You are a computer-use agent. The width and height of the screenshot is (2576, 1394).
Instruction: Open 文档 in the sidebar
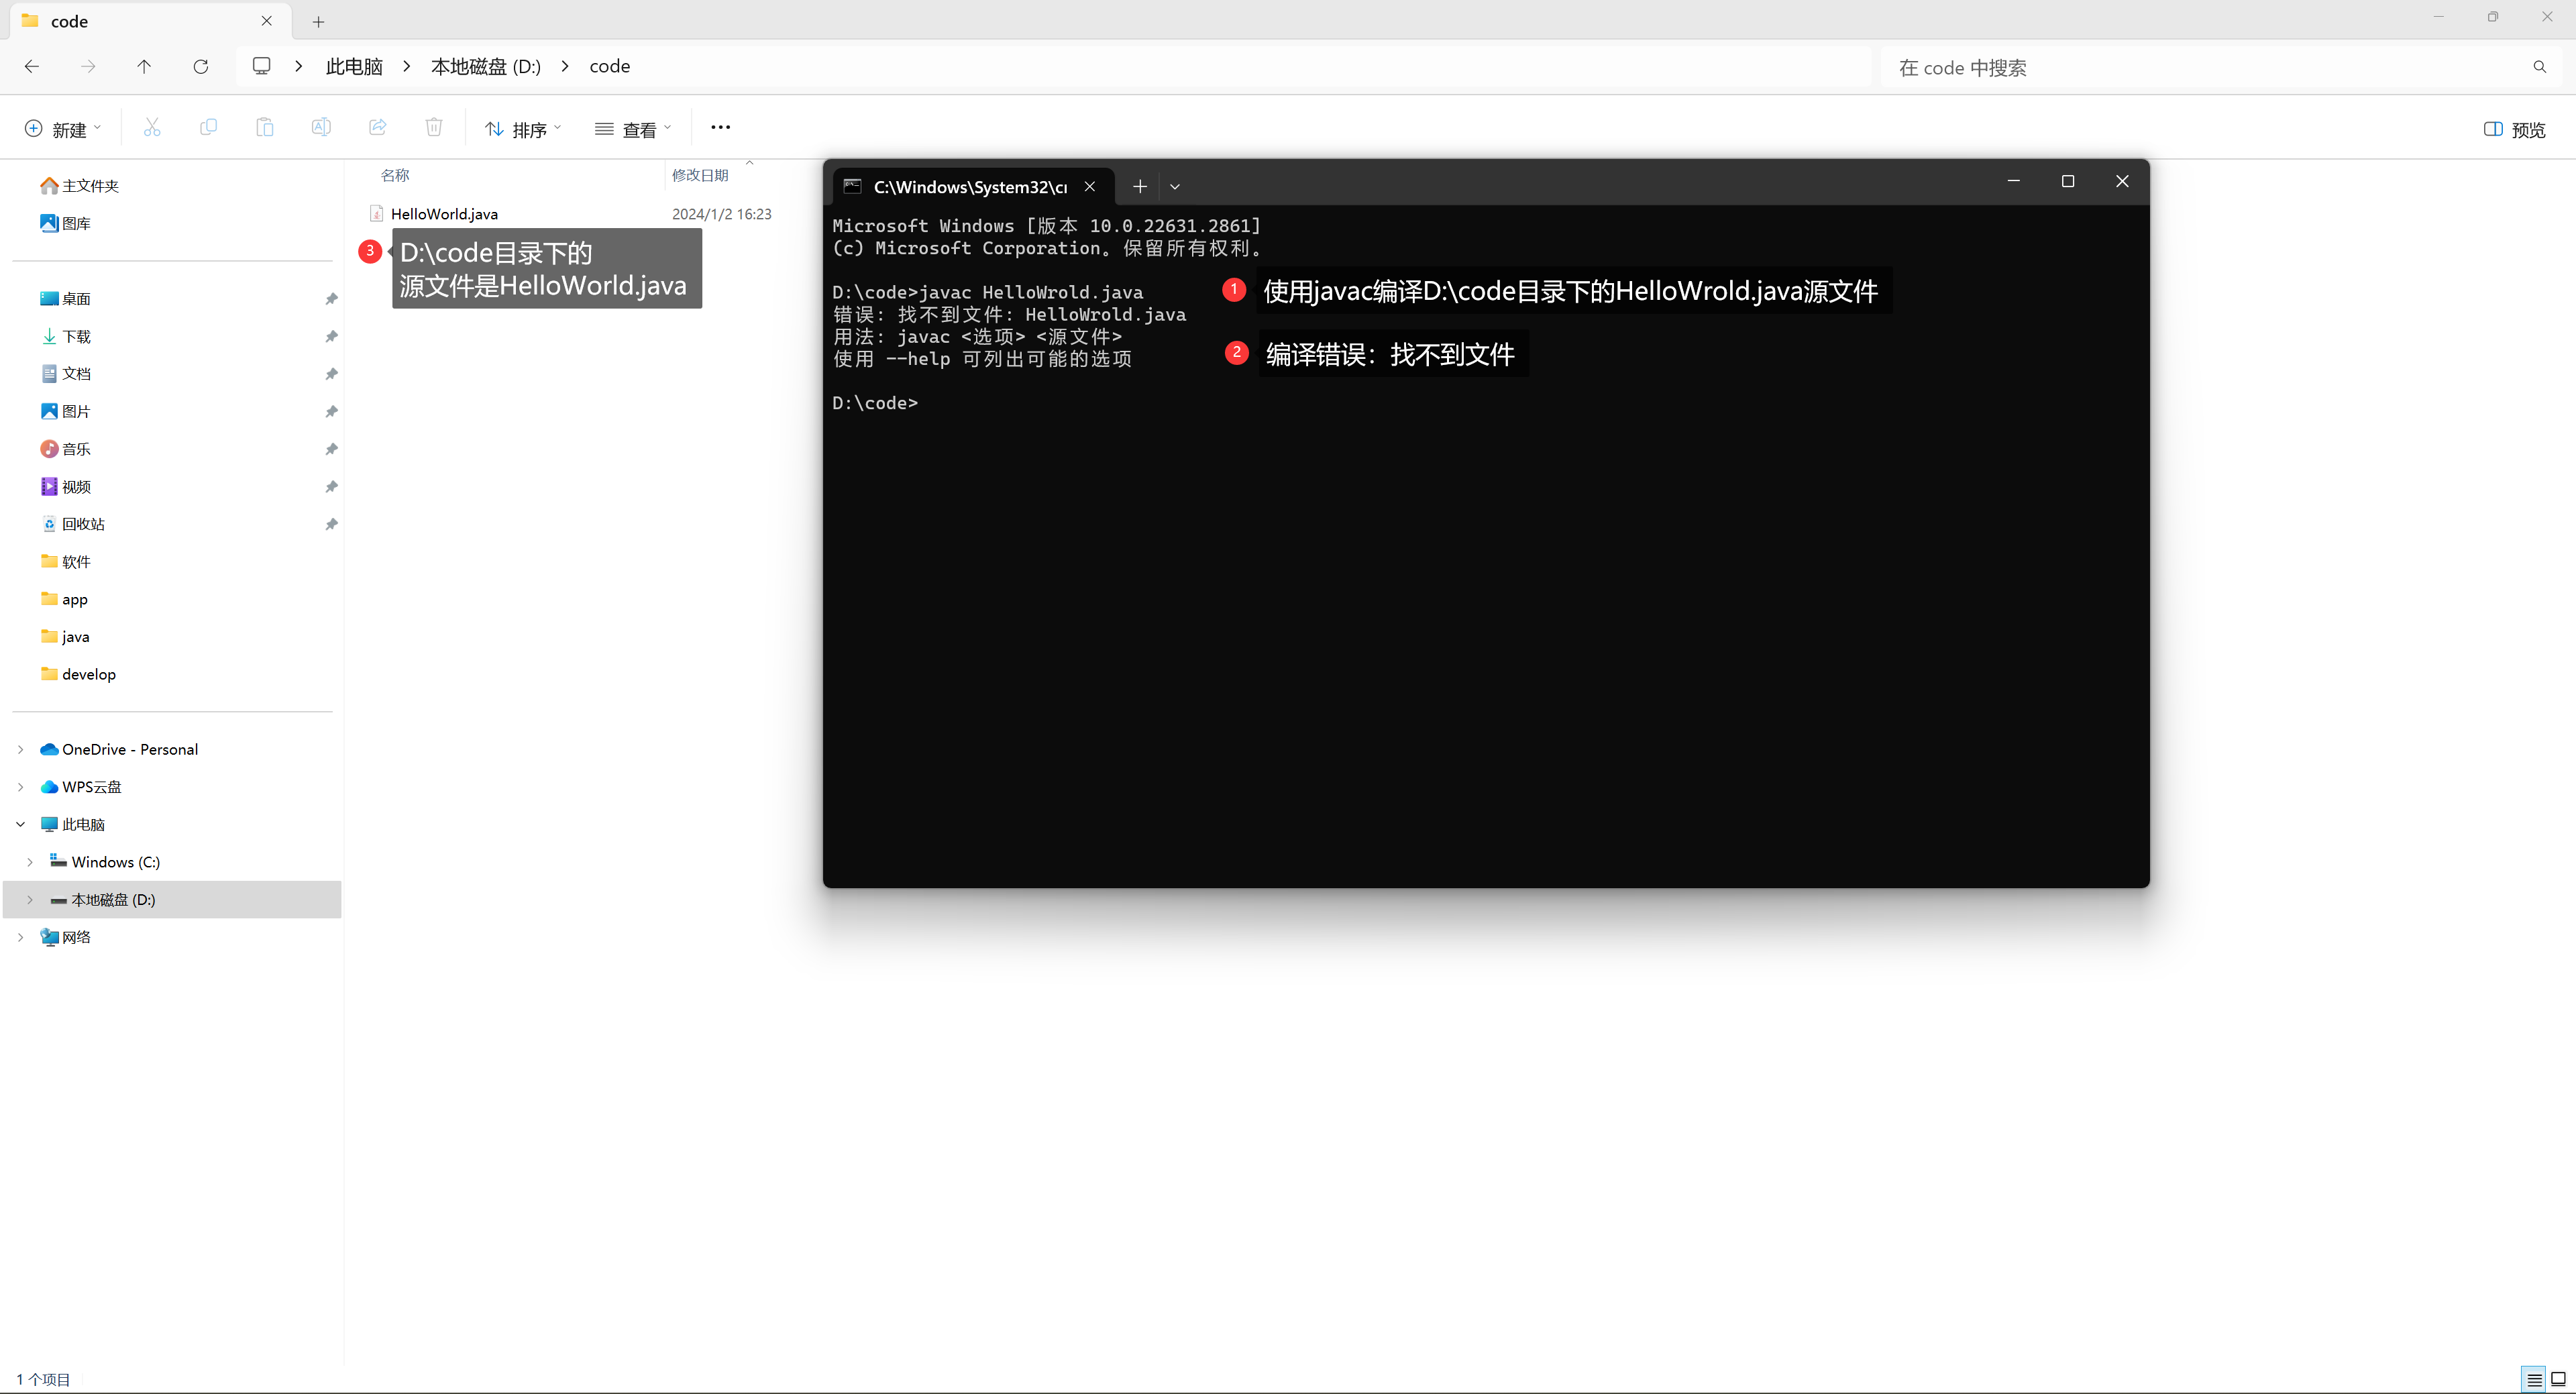click(x=65, y=374)
